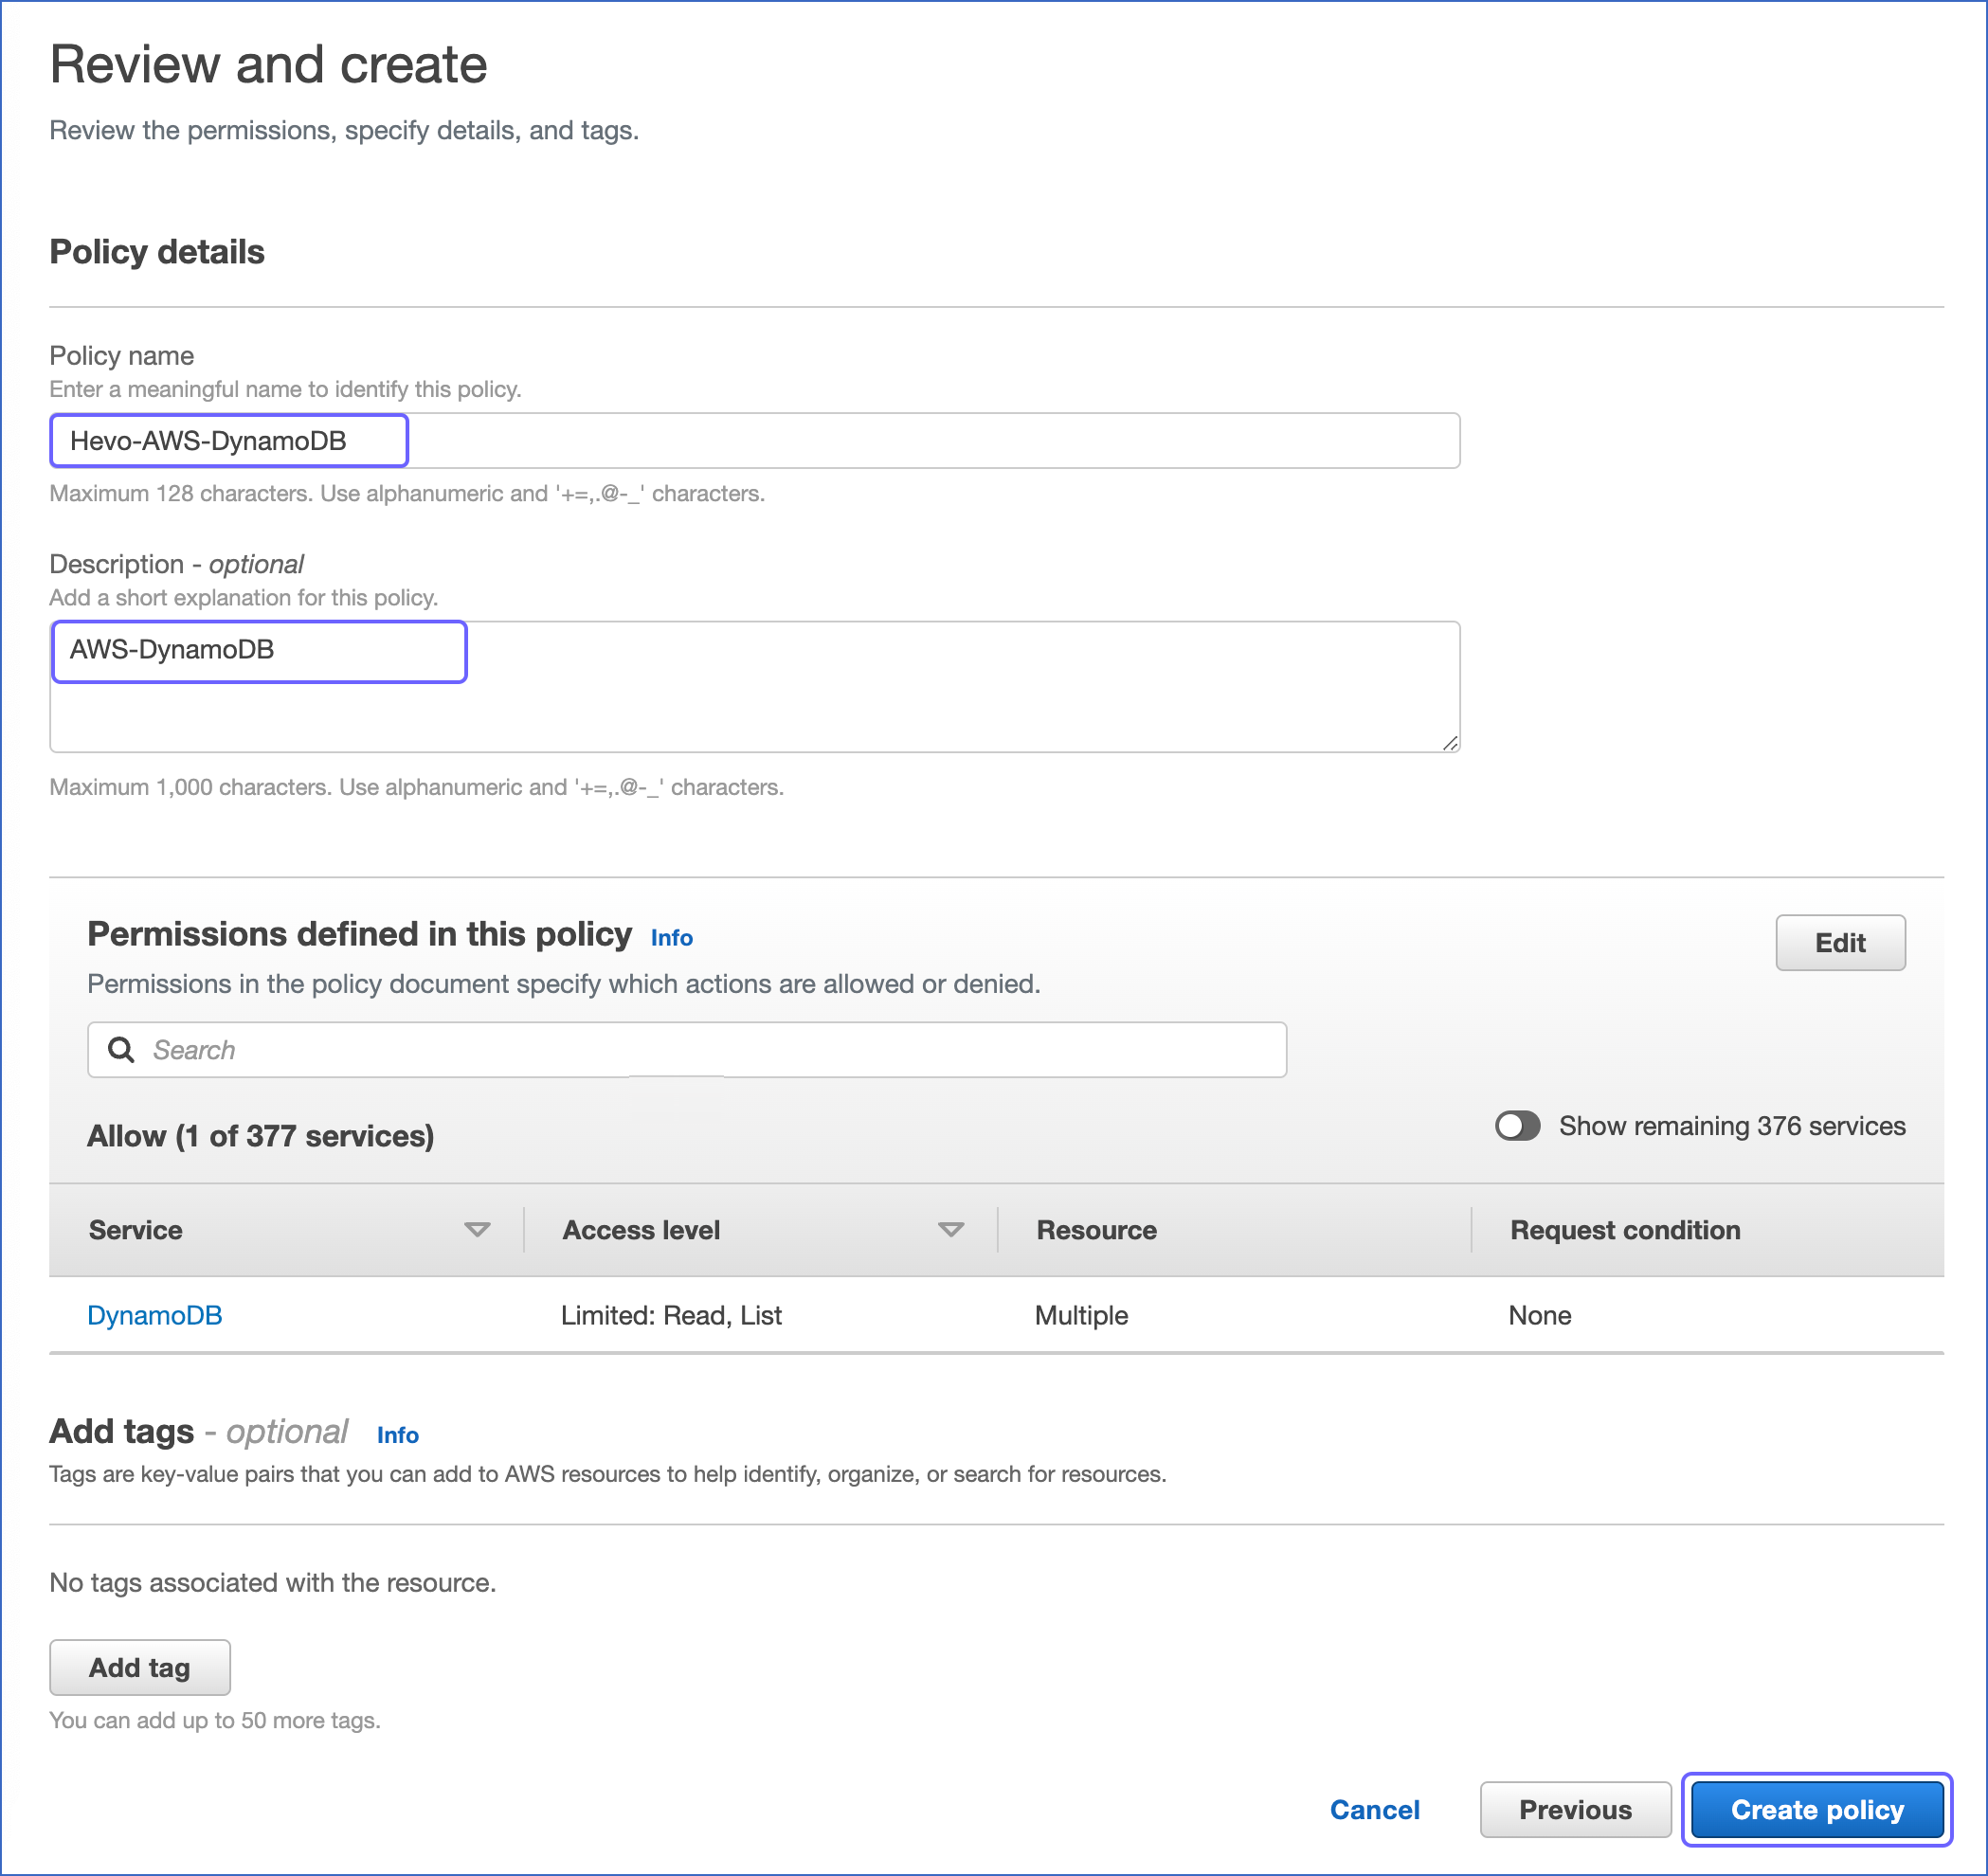
Task: Focus the Policy name input field
Action: click(x=755, y=440)
